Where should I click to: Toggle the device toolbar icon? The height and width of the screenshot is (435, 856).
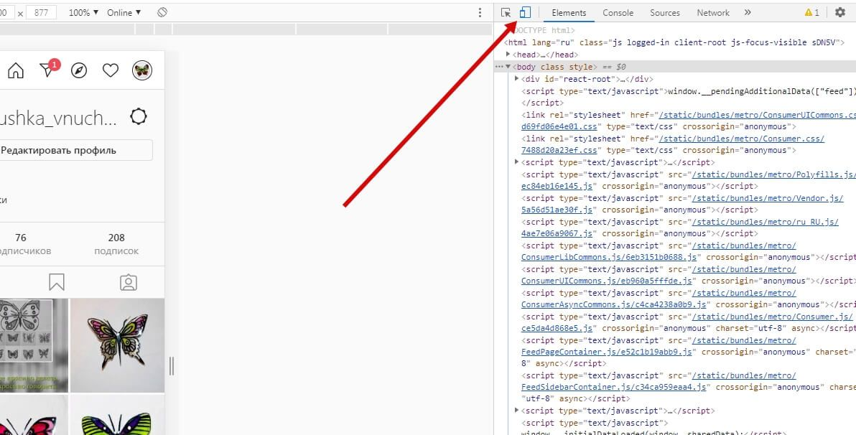[525, 12]
